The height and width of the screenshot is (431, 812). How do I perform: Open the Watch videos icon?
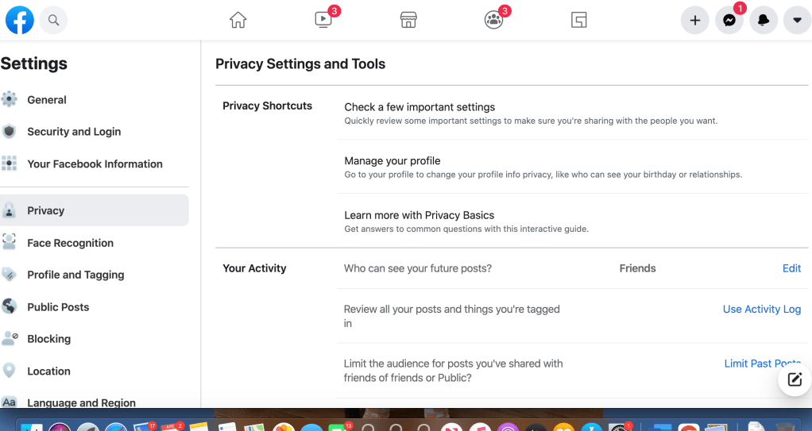323,21
